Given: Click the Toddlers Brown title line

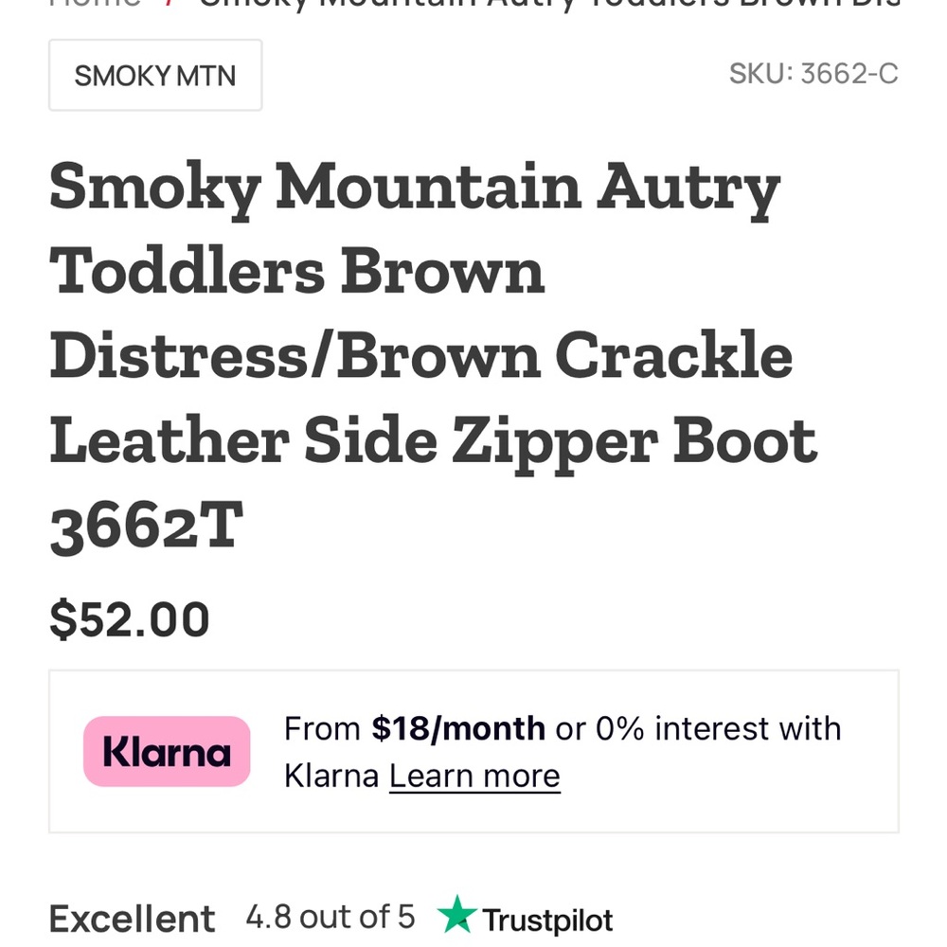Looking at the screenshot, I should [297, 271].
